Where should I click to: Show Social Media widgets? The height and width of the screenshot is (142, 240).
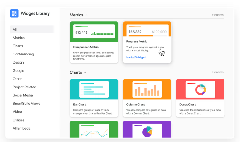(23, 95)
